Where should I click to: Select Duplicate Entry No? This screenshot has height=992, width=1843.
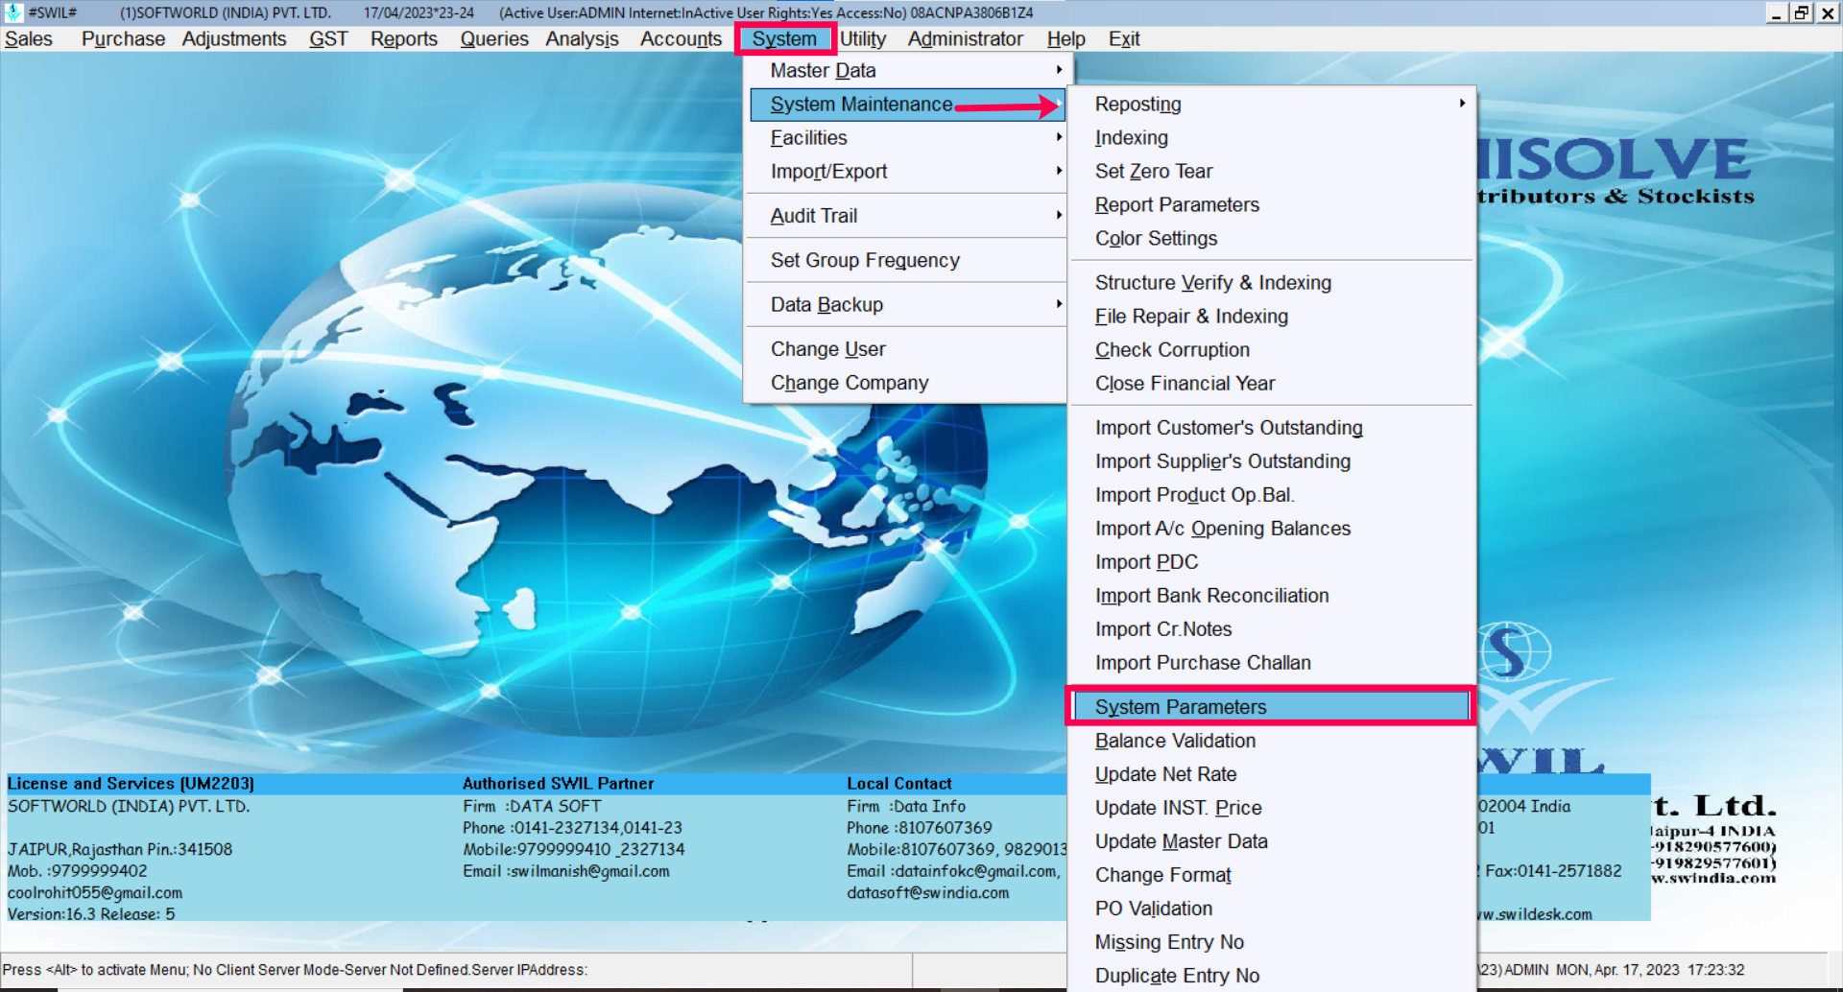1272,976
